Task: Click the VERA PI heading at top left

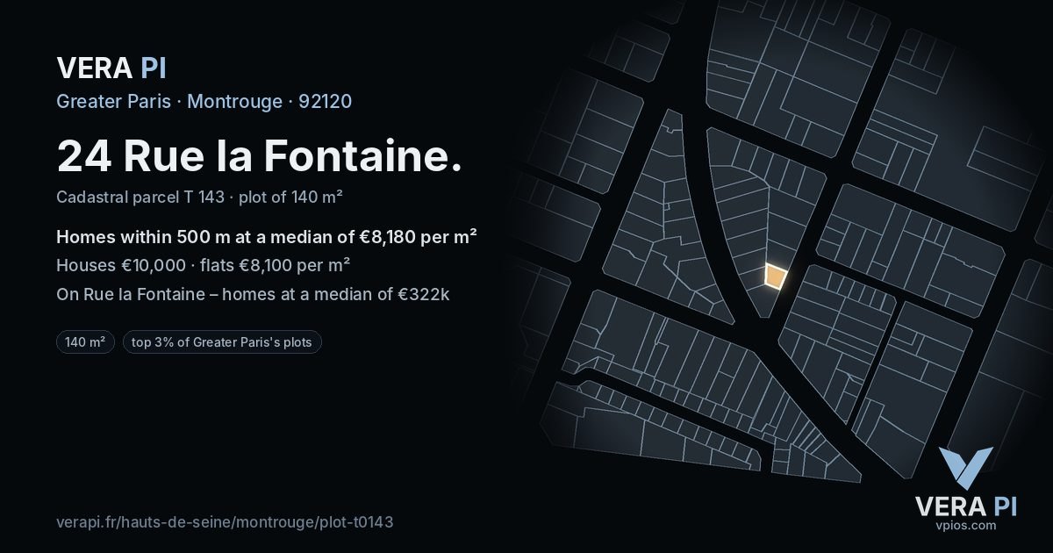Action: point(111,68)
